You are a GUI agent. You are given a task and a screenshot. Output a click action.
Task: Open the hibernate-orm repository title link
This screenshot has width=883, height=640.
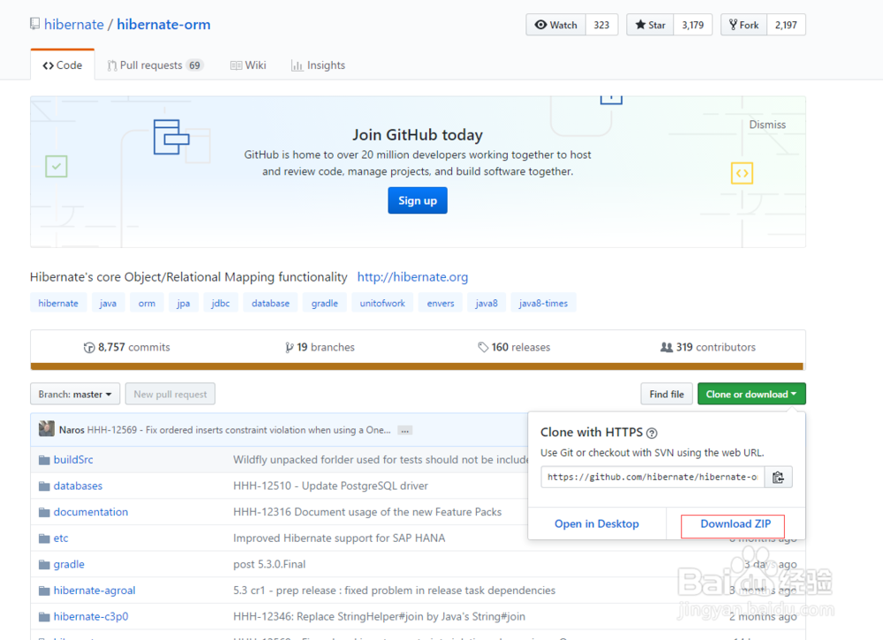[x=163, y=24]
